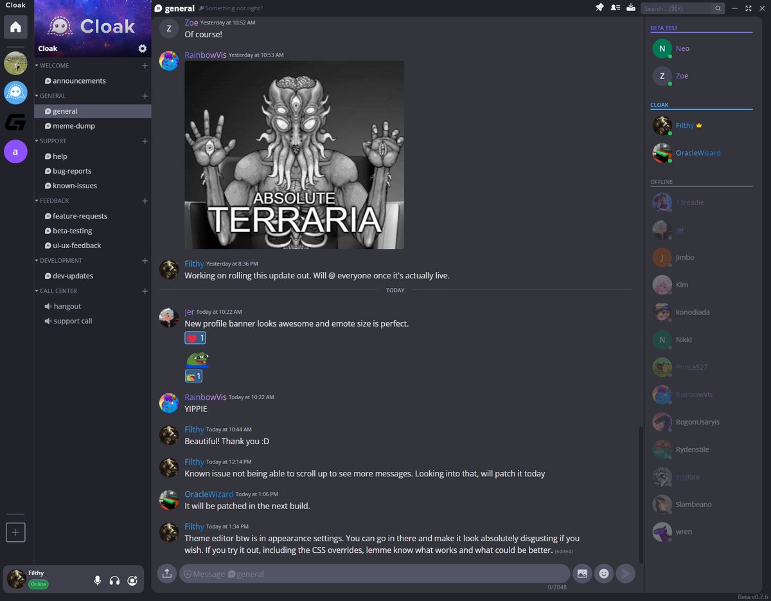Open the known-issues channel

coord(93,186)
